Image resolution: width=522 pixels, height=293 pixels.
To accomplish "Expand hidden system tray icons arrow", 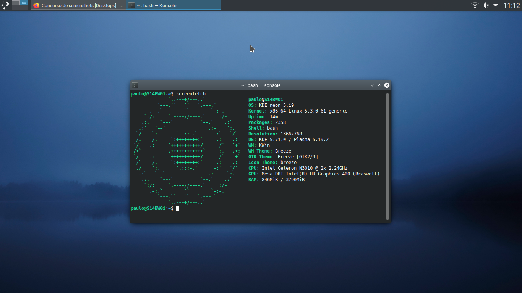I will click(x=496, y=5).
